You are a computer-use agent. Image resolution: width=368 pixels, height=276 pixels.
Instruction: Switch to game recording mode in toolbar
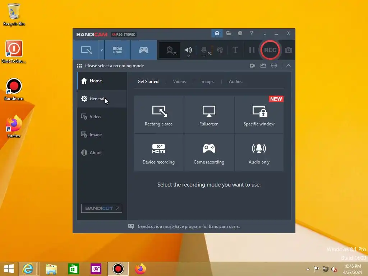point(144,50)
